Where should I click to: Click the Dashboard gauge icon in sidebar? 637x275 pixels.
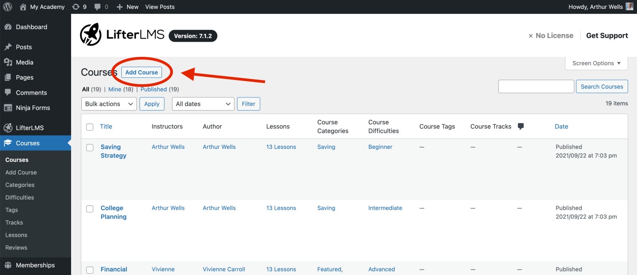tap(8, 27)
